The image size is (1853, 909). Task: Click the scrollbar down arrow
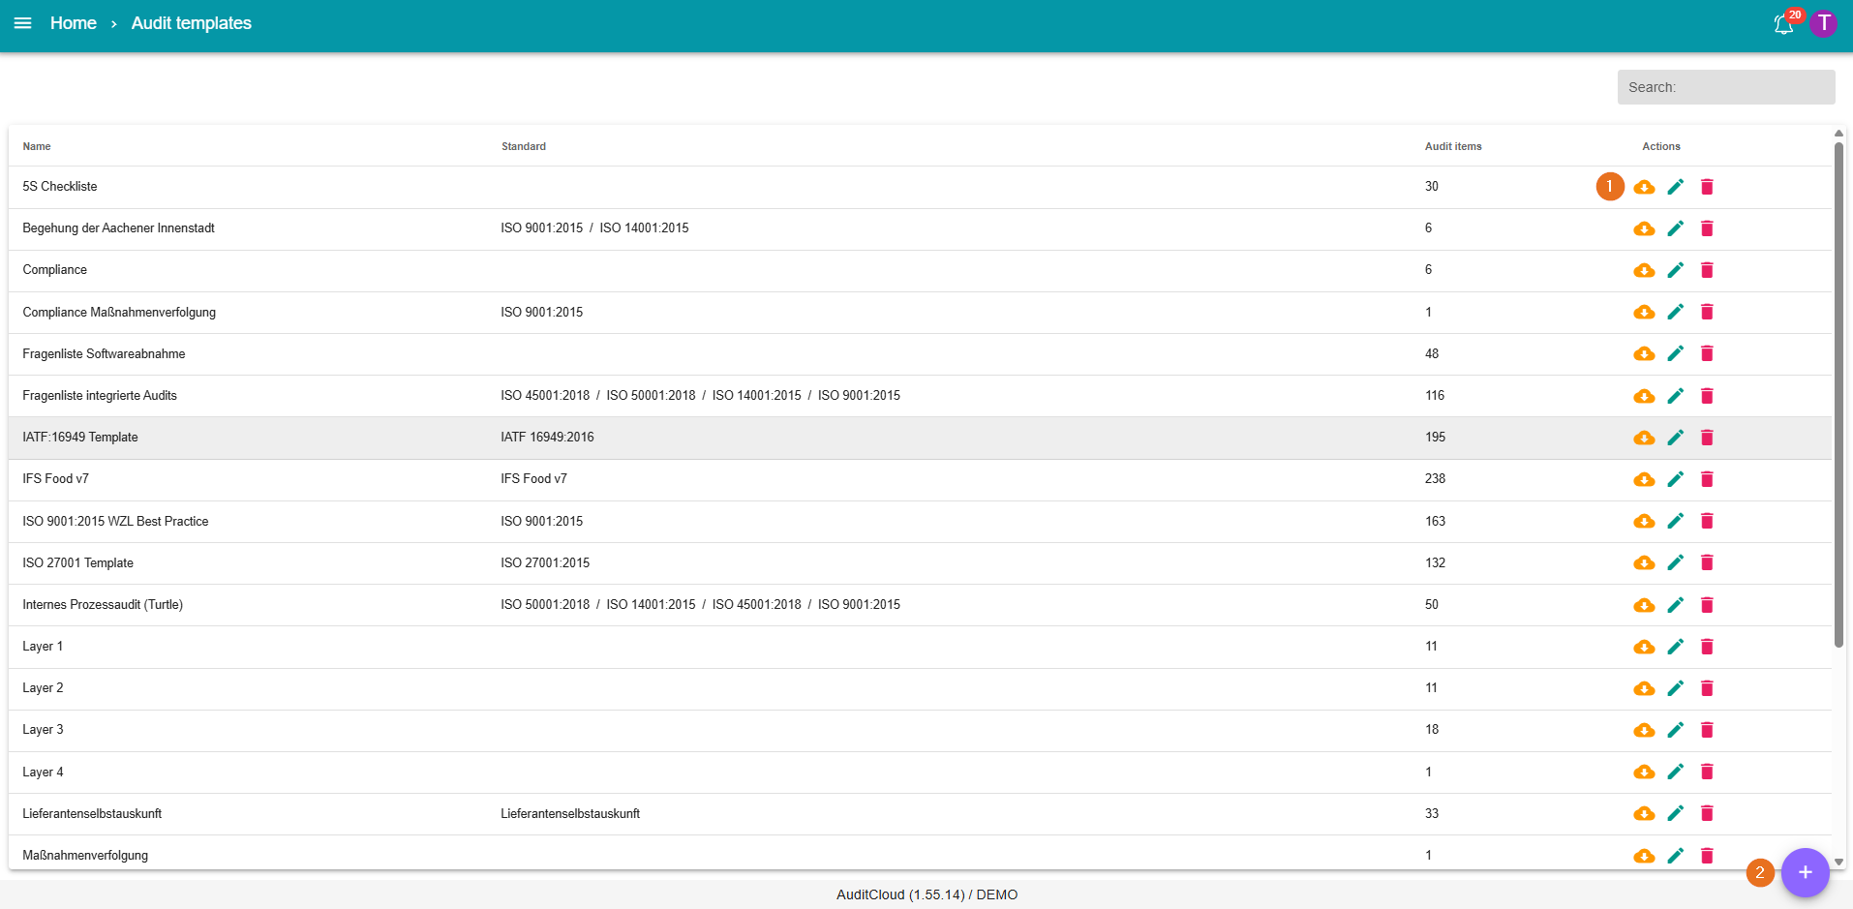coord(1838,862)
